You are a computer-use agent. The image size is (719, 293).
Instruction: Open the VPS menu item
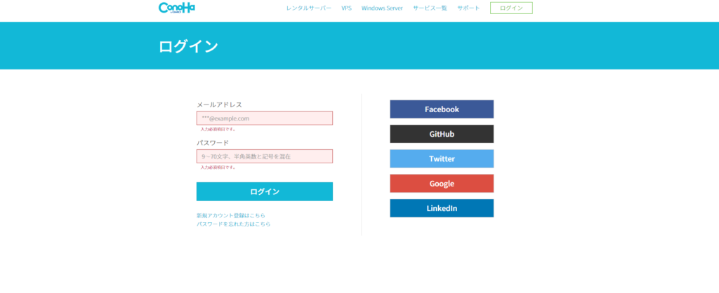[x=346, y=8]
